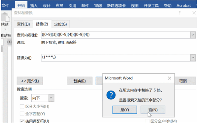Viewport: 198px width, 123px height.
Task: Click 否(N) in the Word prompt
Action: [153, 110]
